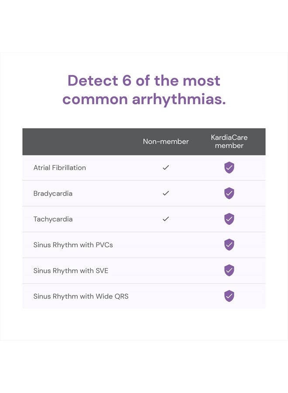Click the Atrial Fibrillation row label

click(60, 168)
